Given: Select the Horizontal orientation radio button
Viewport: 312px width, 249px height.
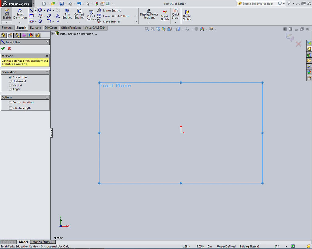Looking at the screenshot, I should point(10,81).
